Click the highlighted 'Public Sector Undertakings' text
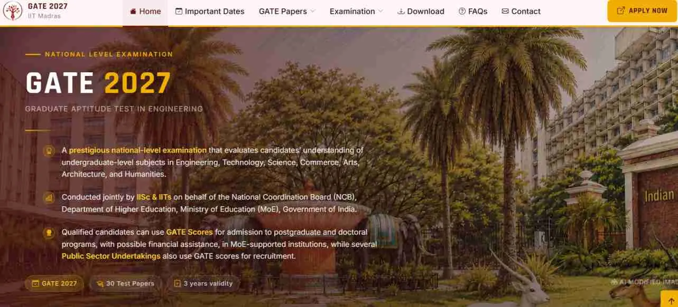Image resolution: width=678 pixels, height=307 pixels. 111,256
